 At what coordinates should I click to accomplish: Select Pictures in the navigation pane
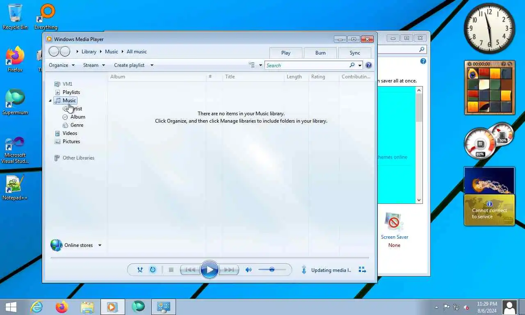click(x=67, y=142)
